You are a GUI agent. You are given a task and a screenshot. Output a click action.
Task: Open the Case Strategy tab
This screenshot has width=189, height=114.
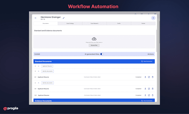(70, 23)
